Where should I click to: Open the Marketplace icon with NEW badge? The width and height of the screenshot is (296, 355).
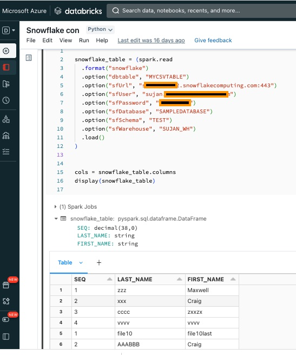click(6, 285)
